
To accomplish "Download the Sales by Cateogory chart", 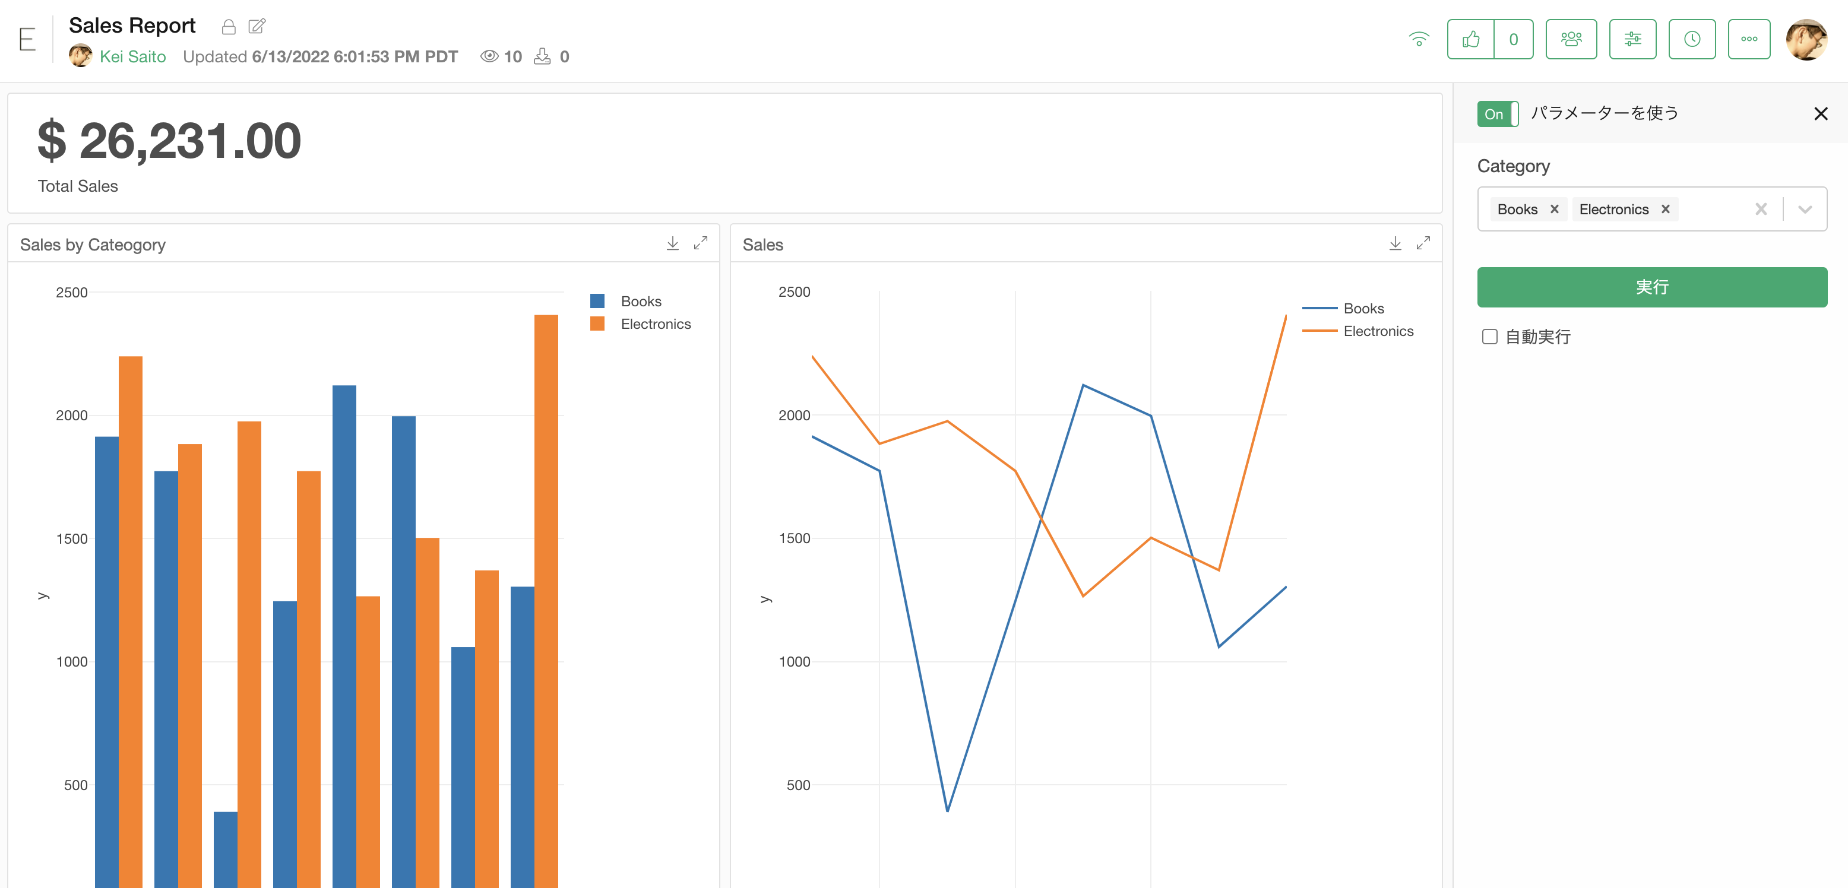I will (x=672, y=244).
